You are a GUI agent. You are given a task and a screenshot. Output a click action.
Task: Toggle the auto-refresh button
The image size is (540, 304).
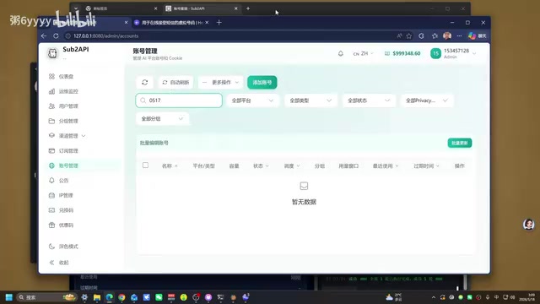176,83
